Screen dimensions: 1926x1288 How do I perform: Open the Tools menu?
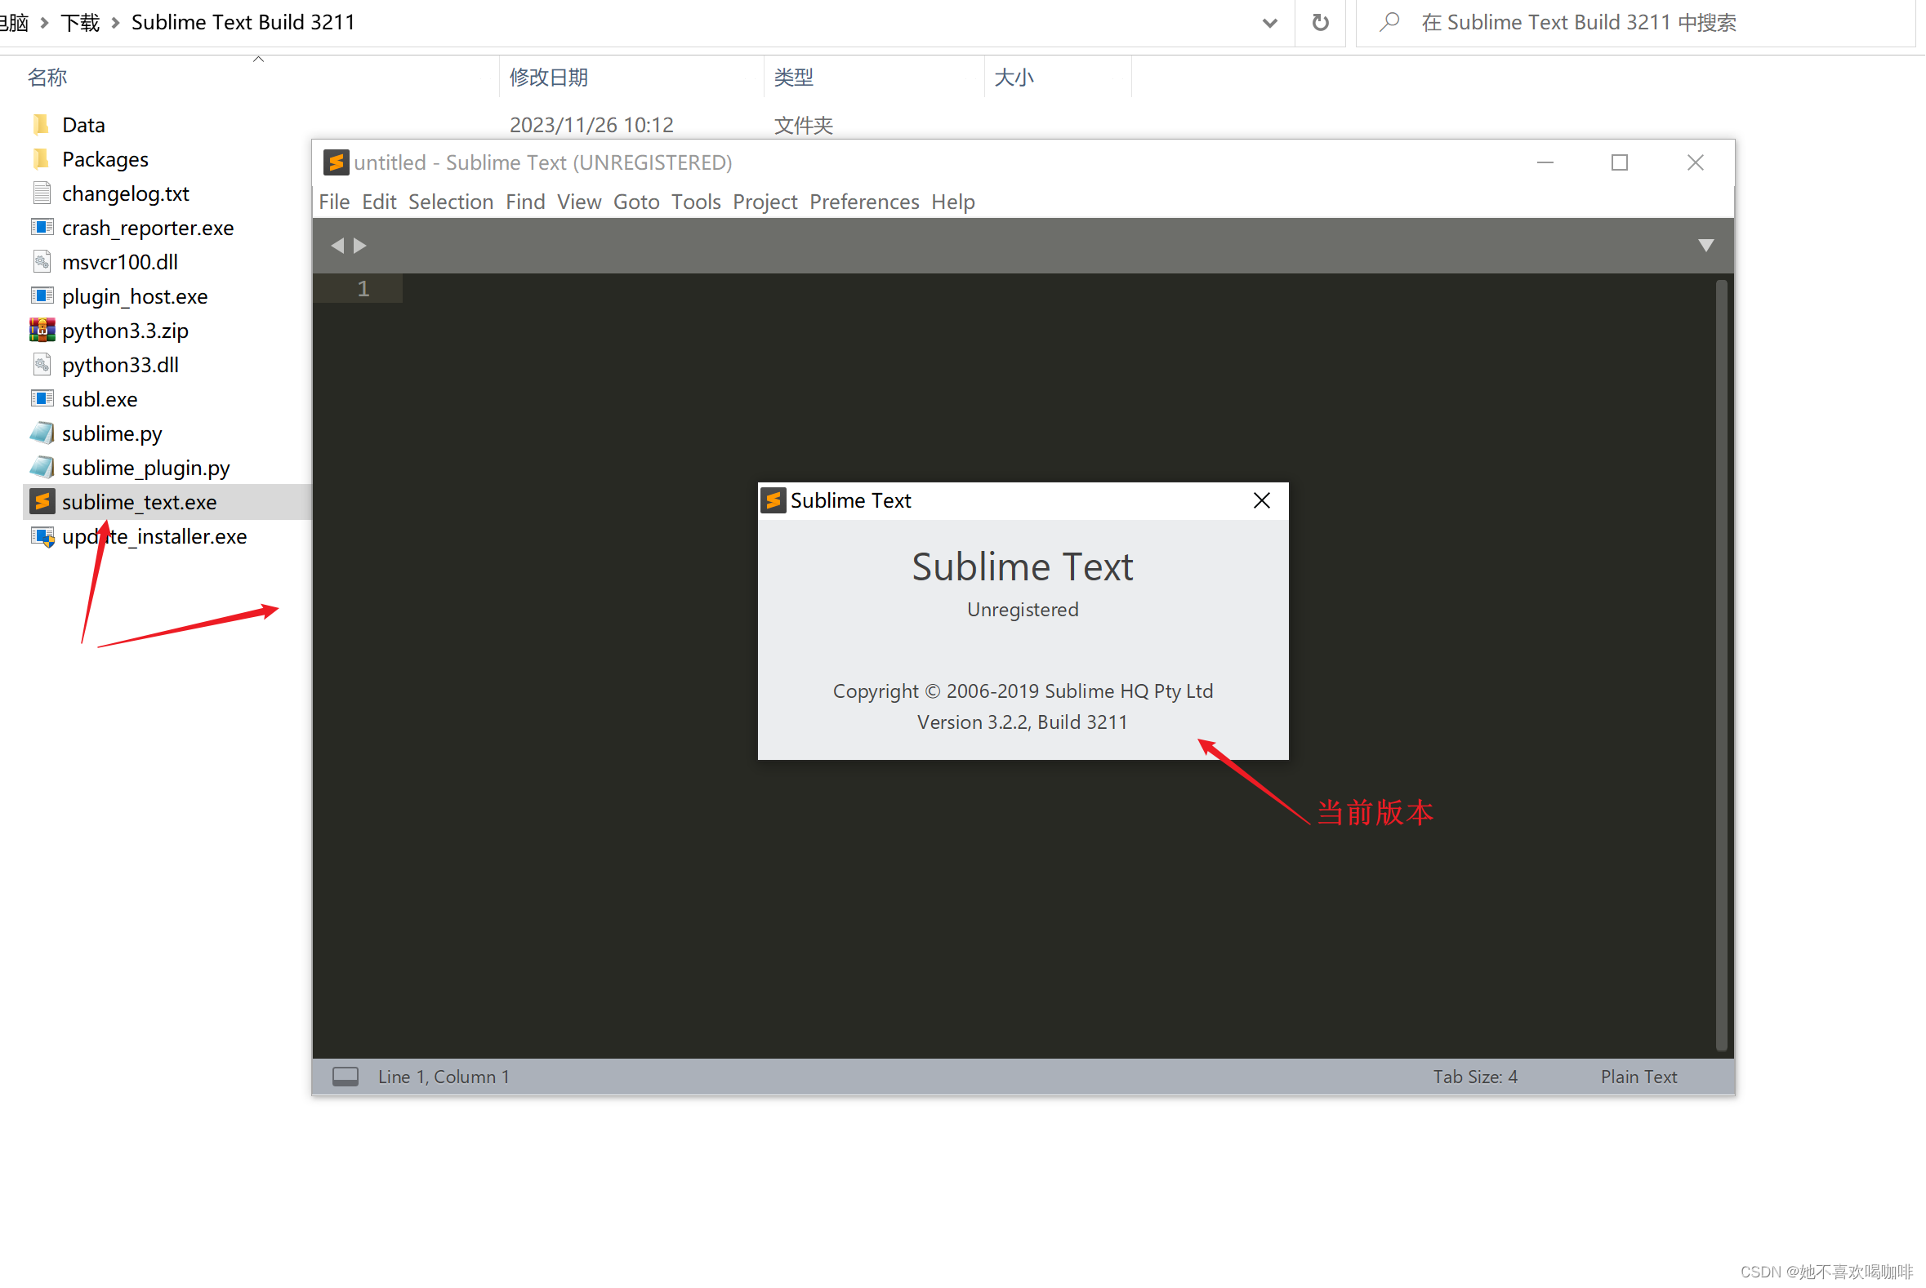(695, 202)
